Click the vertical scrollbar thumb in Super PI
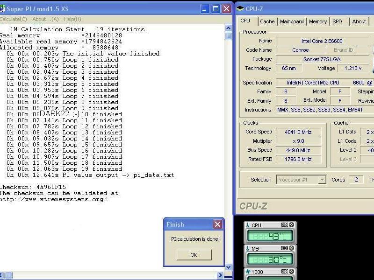This screenshot has height=280, width=374. click(x=228, y=36)
